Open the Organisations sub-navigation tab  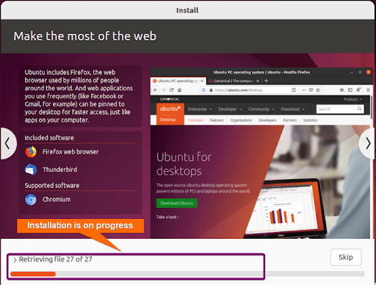pyautogui.click(x=241, y=120)
